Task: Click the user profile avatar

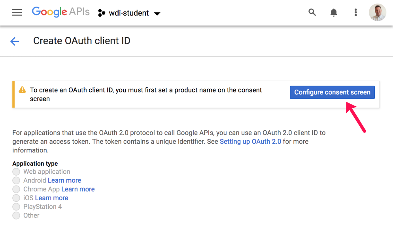Action: (377, 13)
